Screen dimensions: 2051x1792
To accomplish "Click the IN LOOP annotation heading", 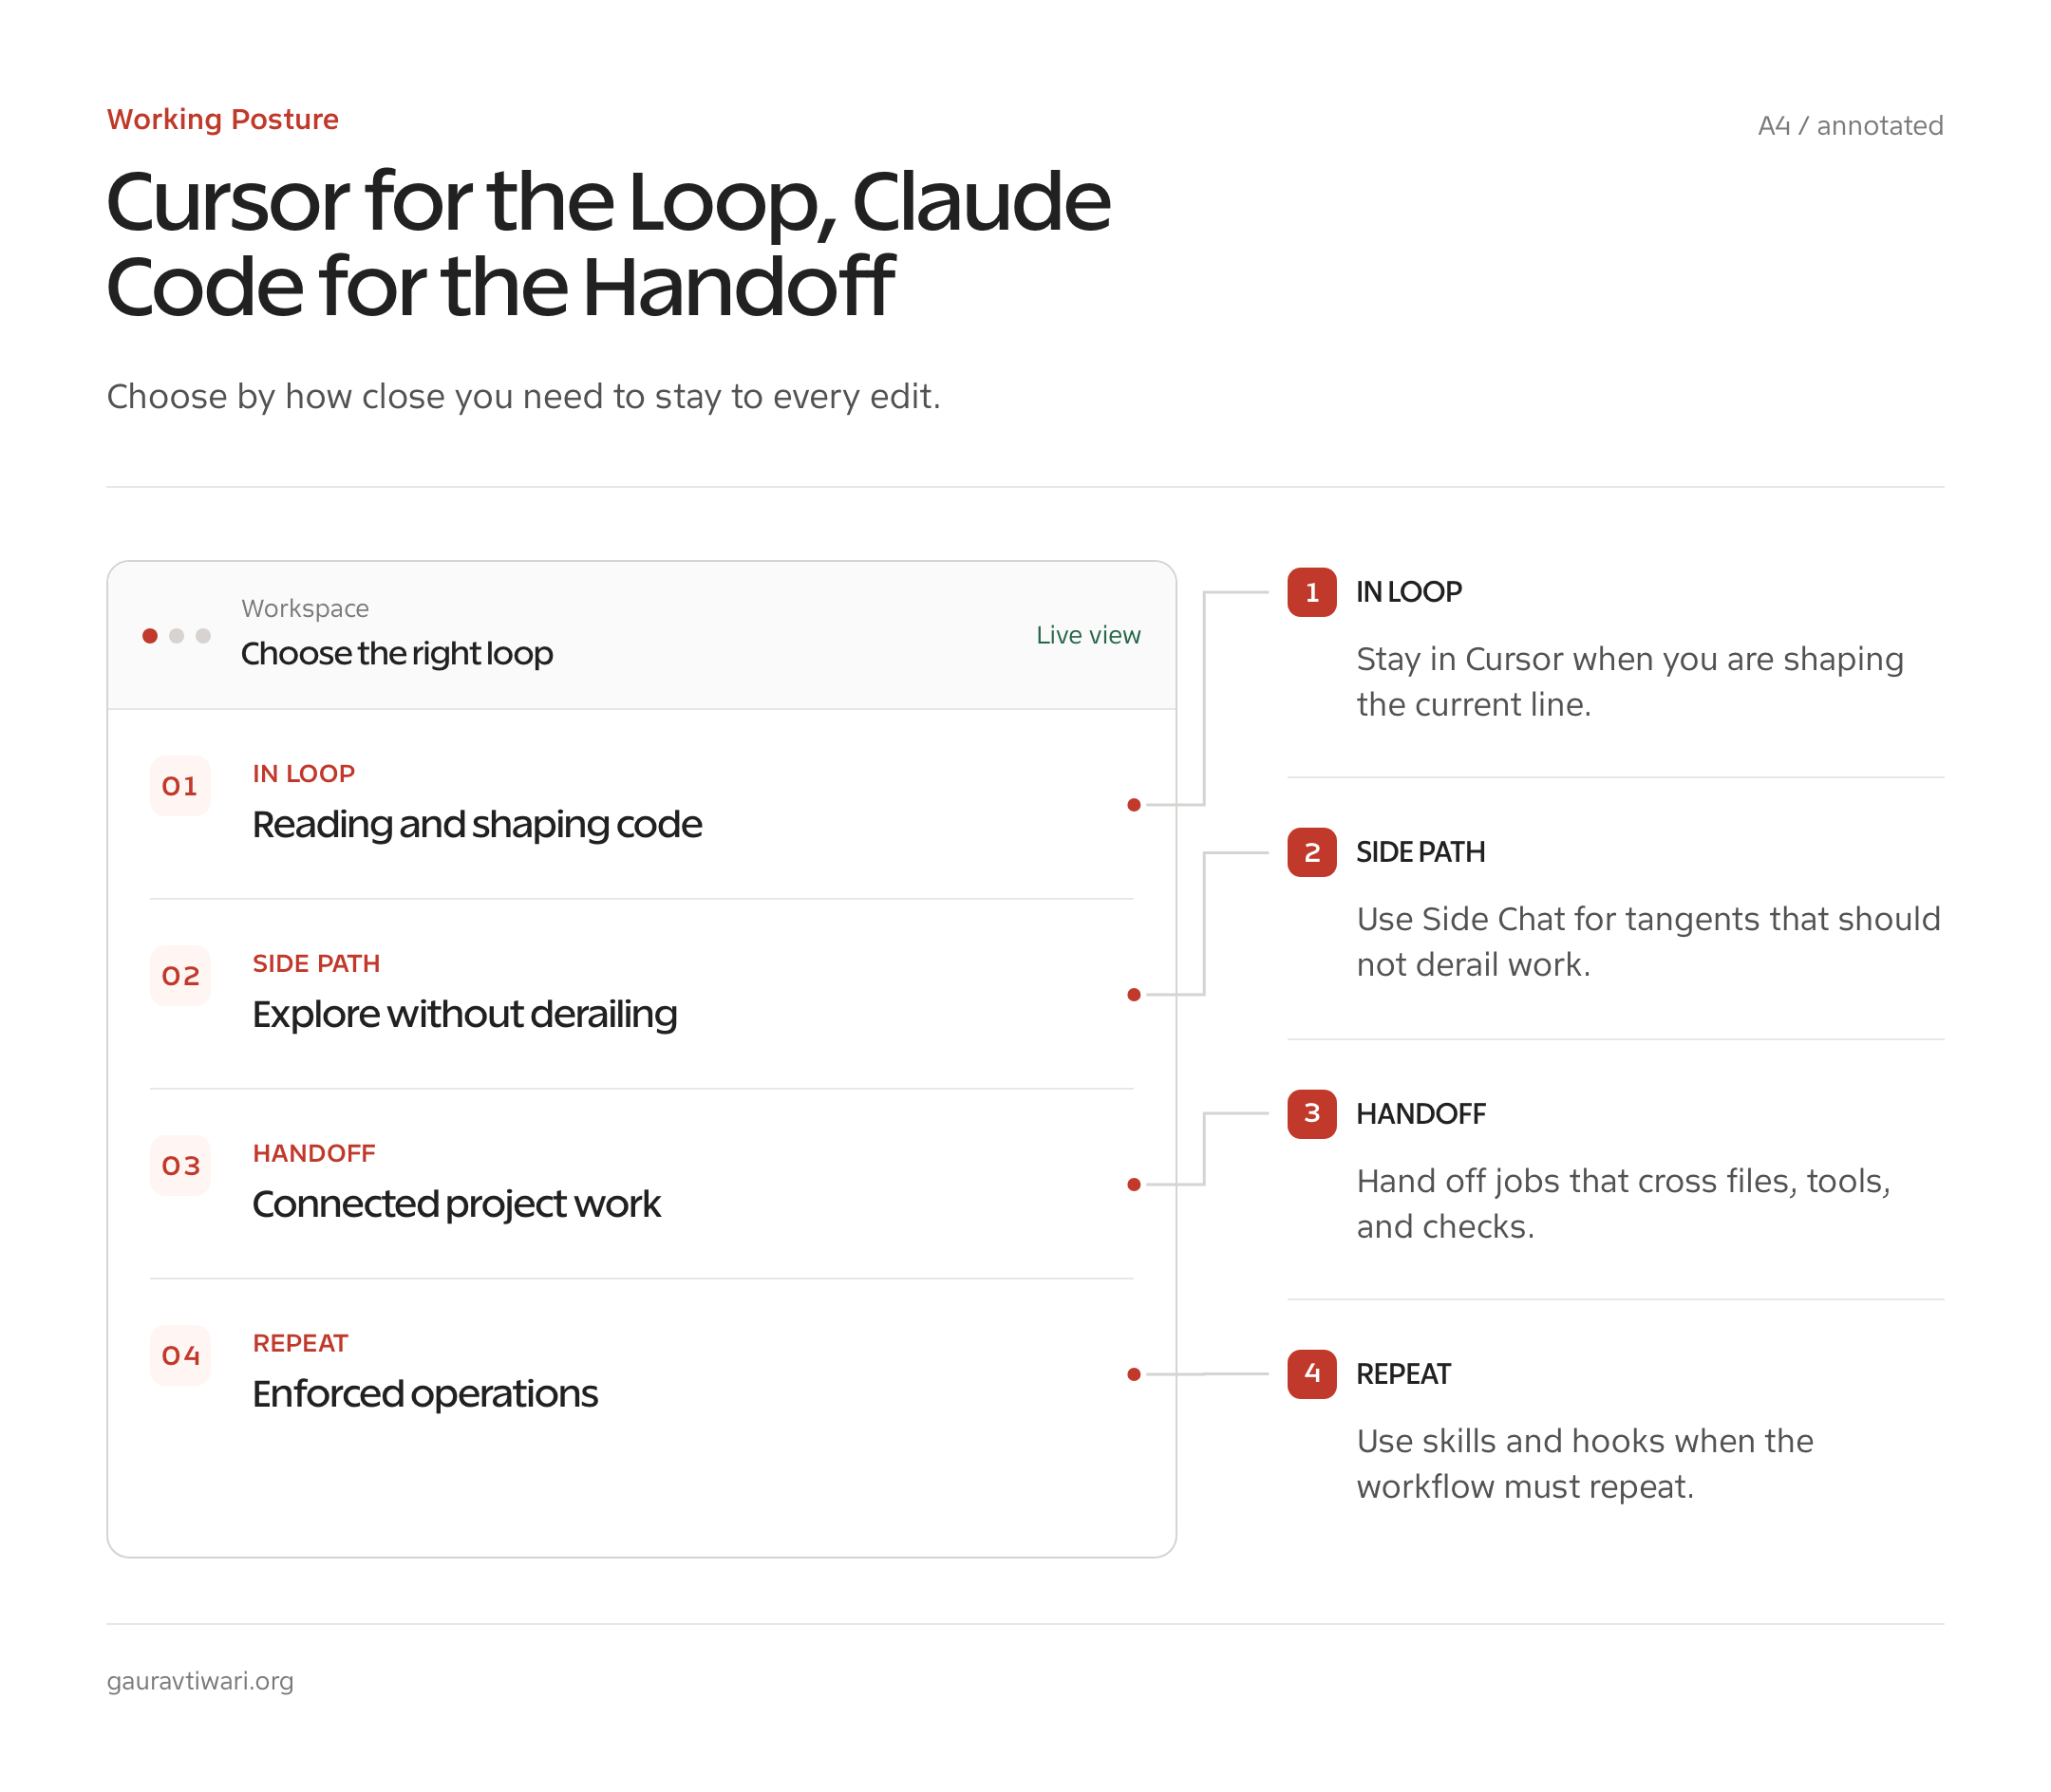I will pos(1409,592).
